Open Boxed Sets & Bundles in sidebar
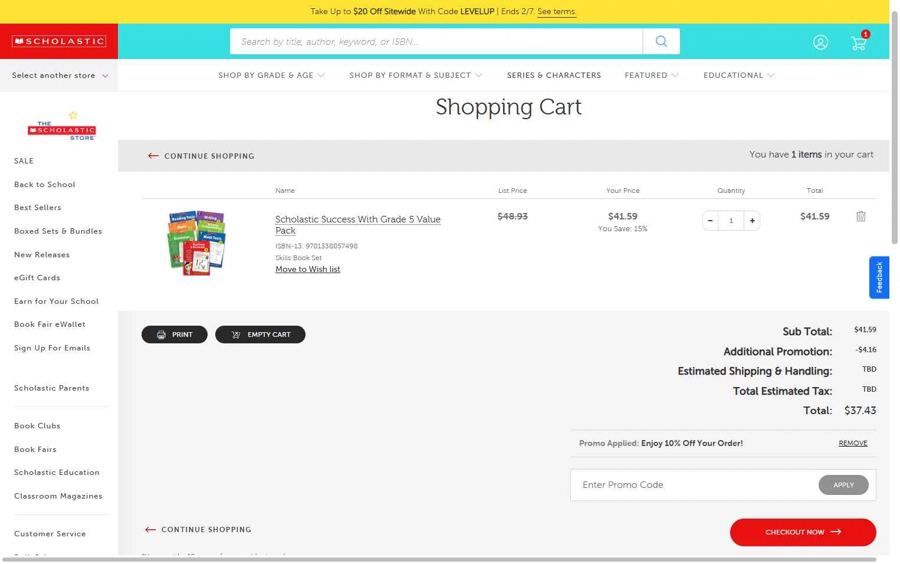Viewport: 900px width, 564px height. pos(58,231)
